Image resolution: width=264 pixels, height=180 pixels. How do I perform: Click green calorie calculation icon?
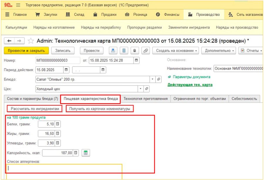tap(86, 153)
